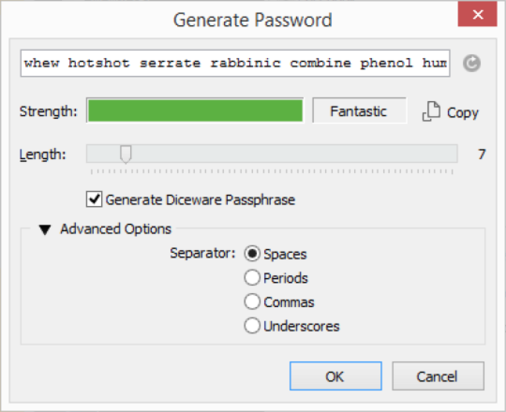Collapse the Advanced Options disclosure triangle

45,229
